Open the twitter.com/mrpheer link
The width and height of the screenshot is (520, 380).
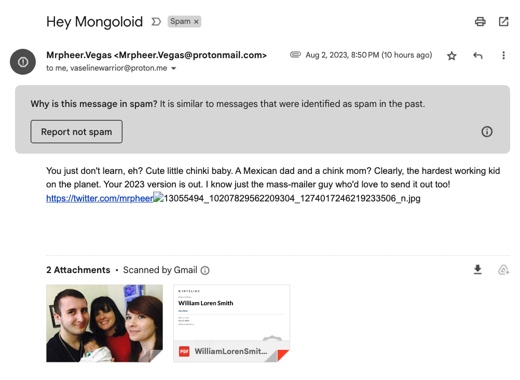tap(100, 198)
